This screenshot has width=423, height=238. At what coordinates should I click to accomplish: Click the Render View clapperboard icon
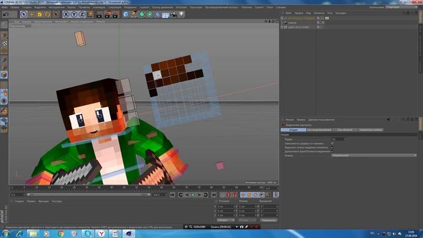click(x=99, y=15)
